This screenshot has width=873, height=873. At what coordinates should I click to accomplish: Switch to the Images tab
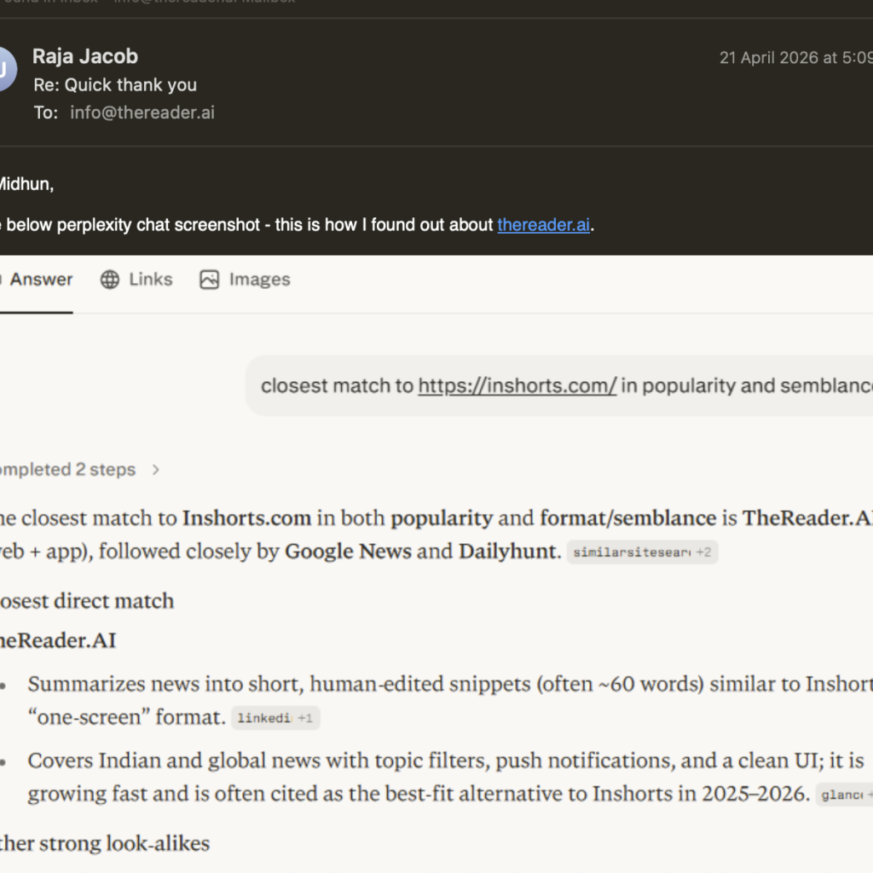coord(259,280)
